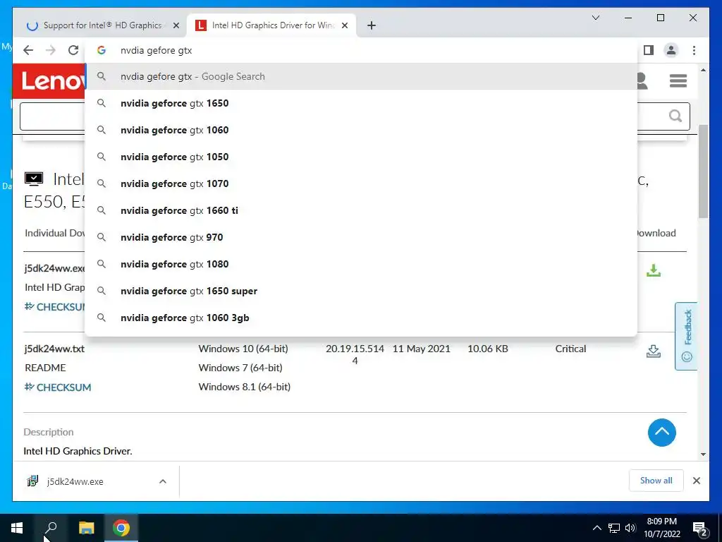Open File Explorer from taskbar
The image size is (722, 542).
click(x=86, y=528)
